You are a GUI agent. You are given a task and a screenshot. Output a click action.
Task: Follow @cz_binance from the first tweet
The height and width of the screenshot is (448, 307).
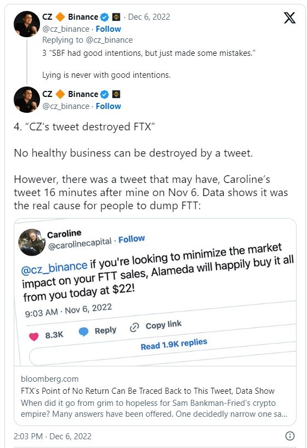tap(108, 29)
